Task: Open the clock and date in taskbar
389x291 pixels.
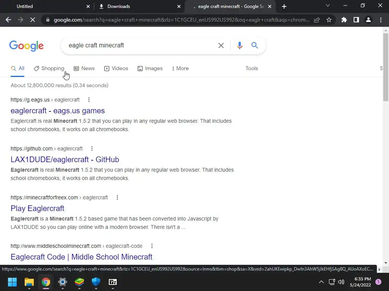Action: [x=360, y=282]
